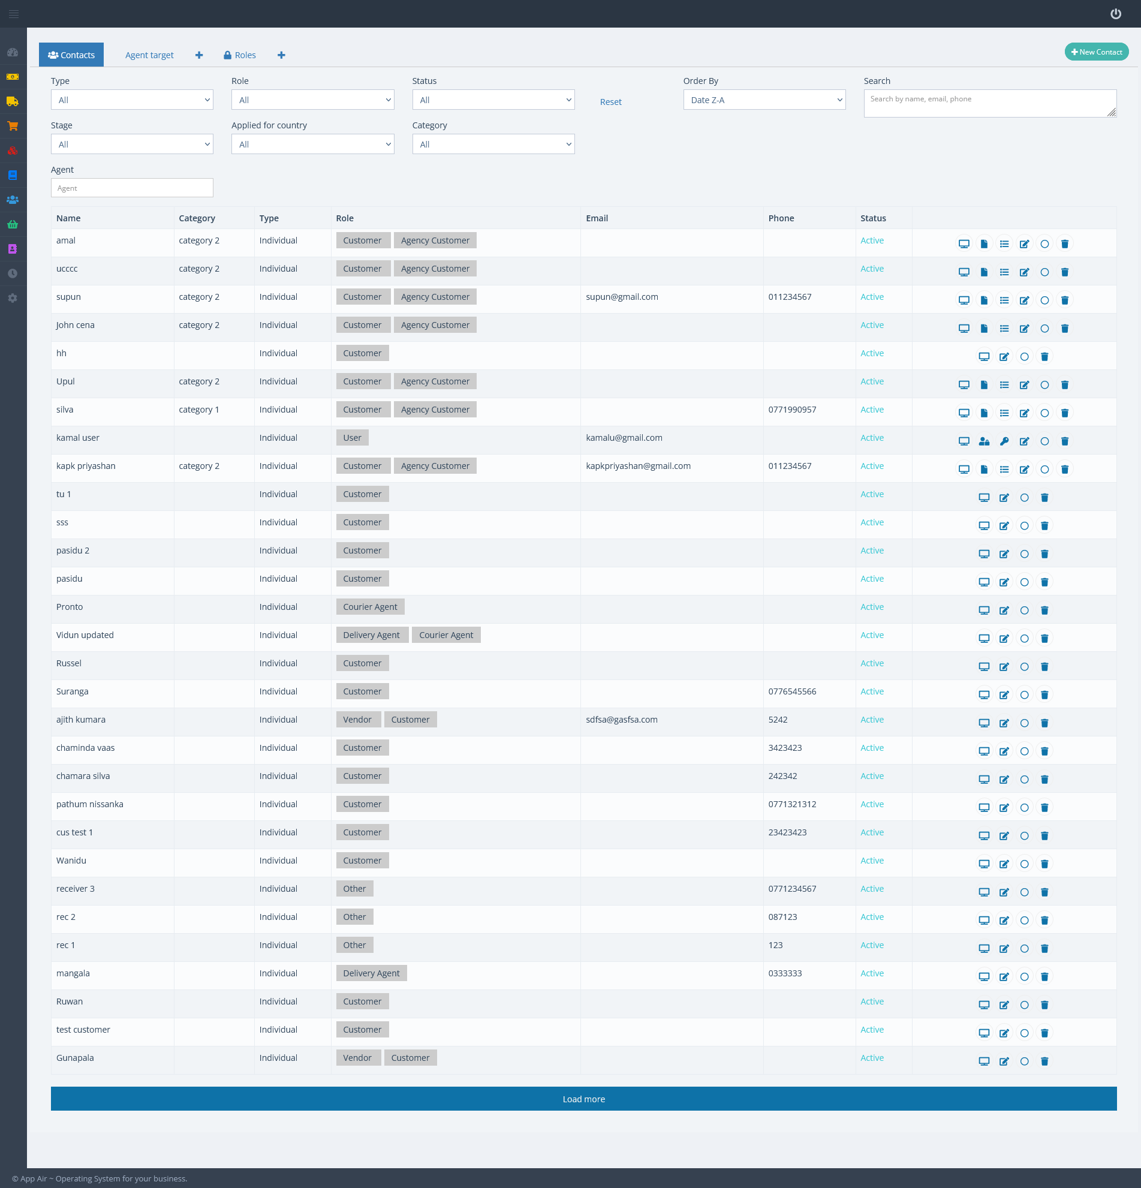Click the monitor view icon on amal's row
The image size is (1141, 1188).
click(964, 243)
